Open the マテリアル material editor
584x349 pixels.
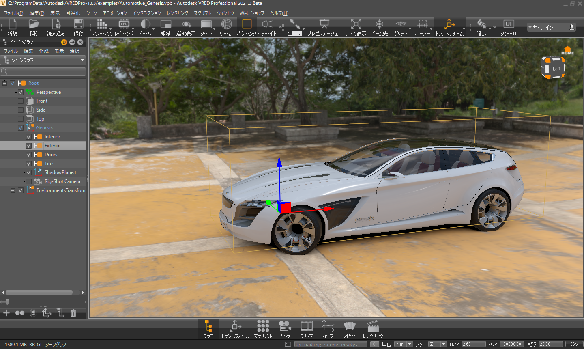(x=263, y=329)
